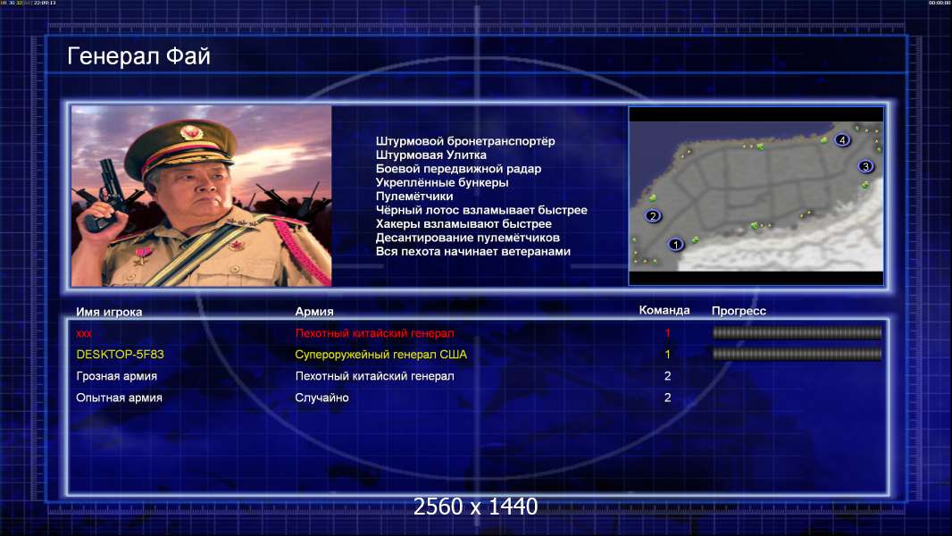The image size is (952, 536).
Task: Select player 'Опытная армия'
Action: coord(119,398)
